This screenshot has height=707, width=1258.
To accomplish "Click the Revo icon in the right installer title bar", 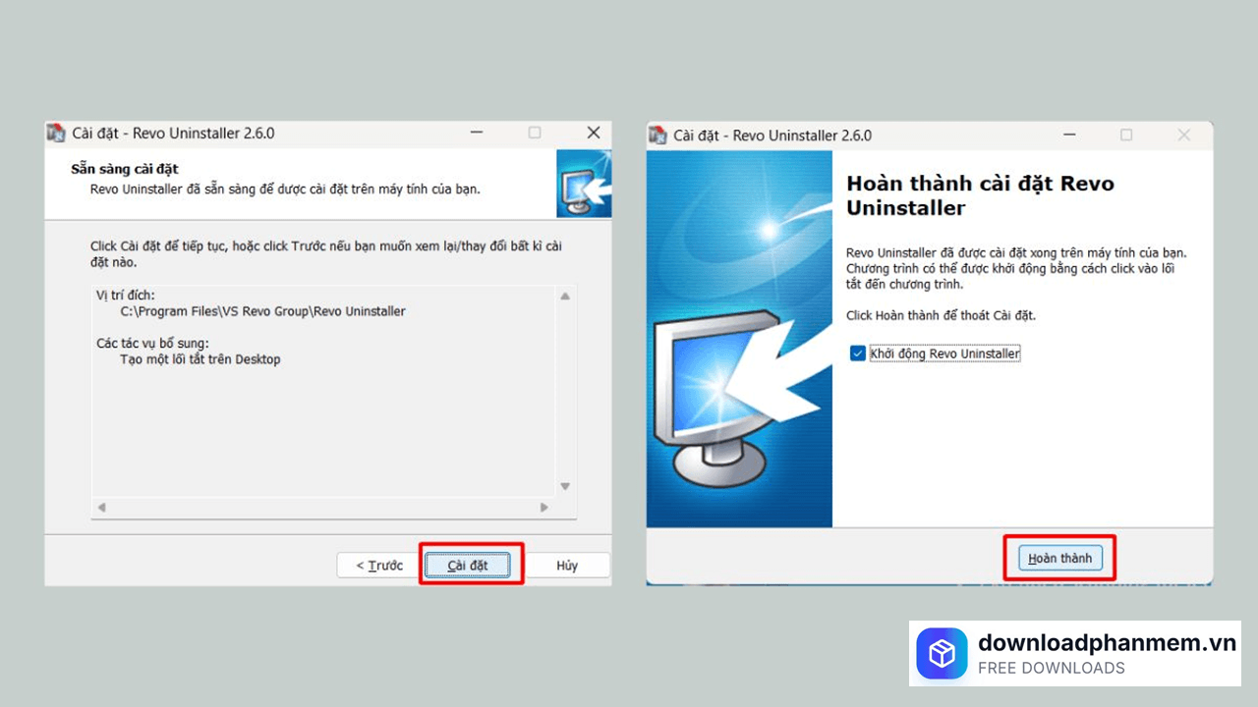I will [658, 136].
